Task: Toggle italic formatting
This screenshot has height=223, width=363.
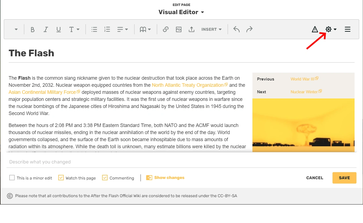Action: [x=46, y=29]
